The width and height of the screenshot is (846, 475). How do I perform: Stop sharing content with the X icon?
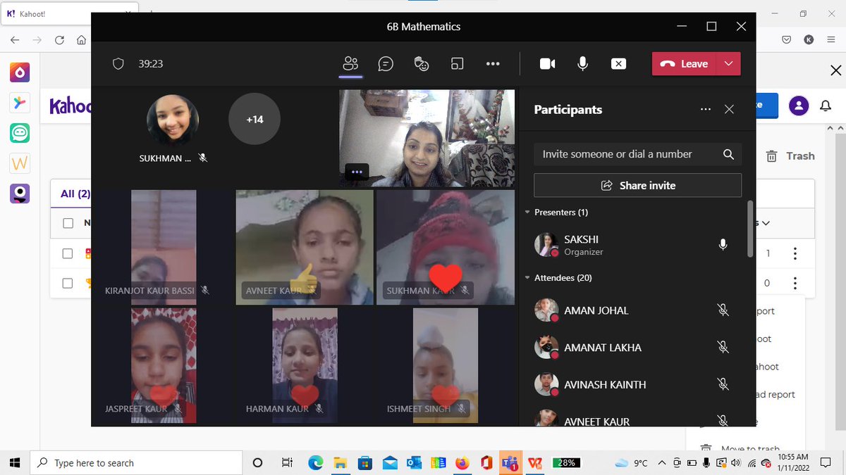618,63
